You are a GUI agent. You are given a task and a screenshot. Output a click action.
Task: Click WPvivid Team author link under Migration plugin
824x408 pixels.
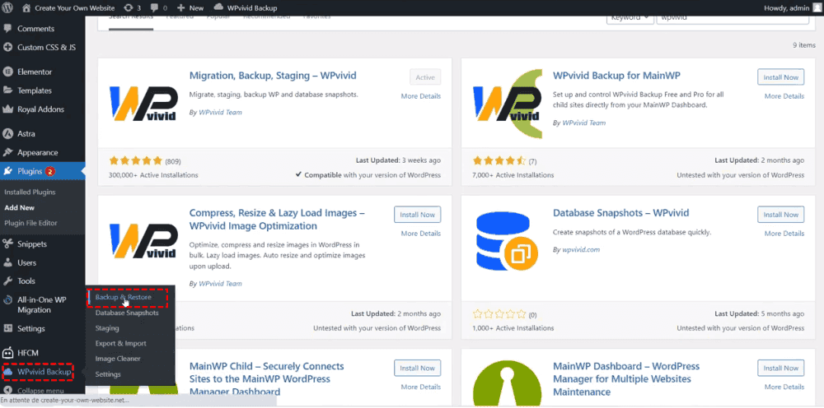[220, 112]
